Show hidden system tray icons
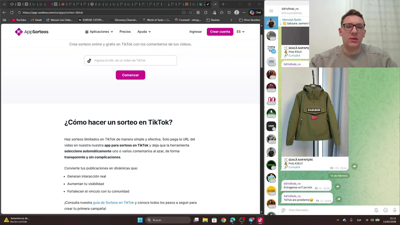This screenshot has height=225, width=400. coord(337,220)
